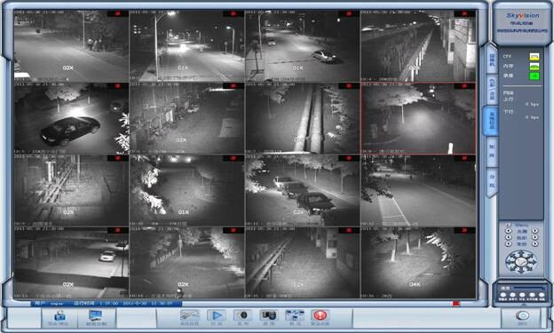Click the blue play triangle playback button
554x333 pixels.
pyautogui.click(x=217, y=315)
